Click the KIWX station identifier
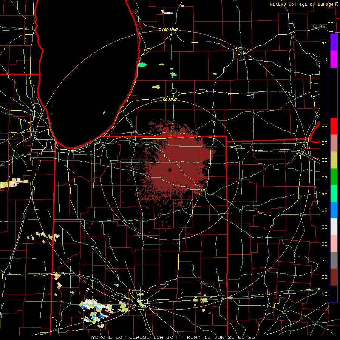This screenshot has width=340, height=340. click(194, 337)
